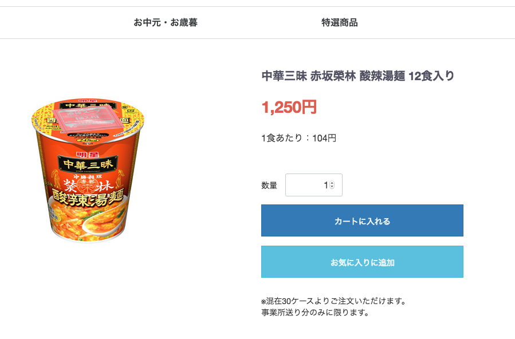
Task: Click the 事業所送り分のみ note line
Action: (314, 313)
